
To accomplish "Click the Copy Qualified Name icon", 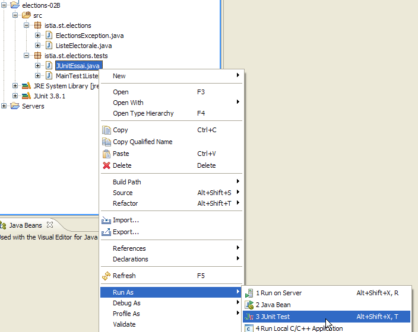I will 107,142.
